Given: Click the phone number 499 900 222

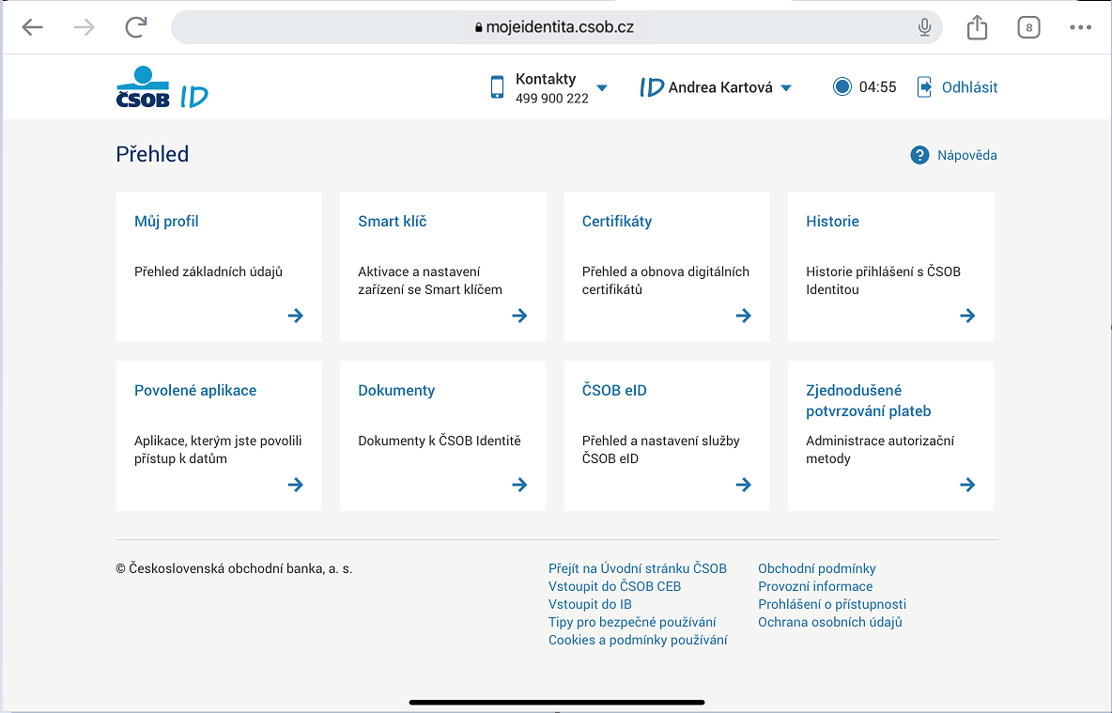Looking at the screenshot, I should click(x=551, y=99).
